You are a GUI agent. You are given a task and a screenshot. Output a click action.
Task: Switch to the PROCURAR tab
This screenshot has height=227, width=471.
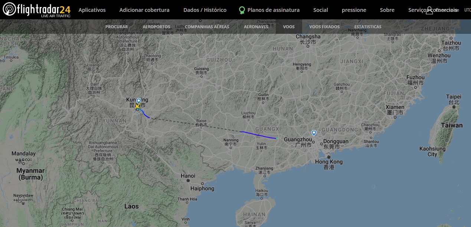[117, 27]
